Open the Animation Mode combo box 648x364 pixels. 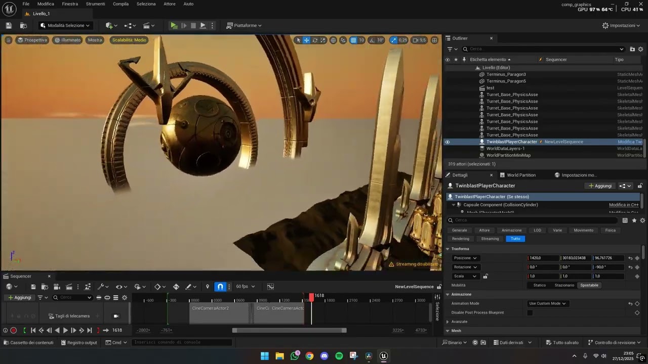[547, 303]
